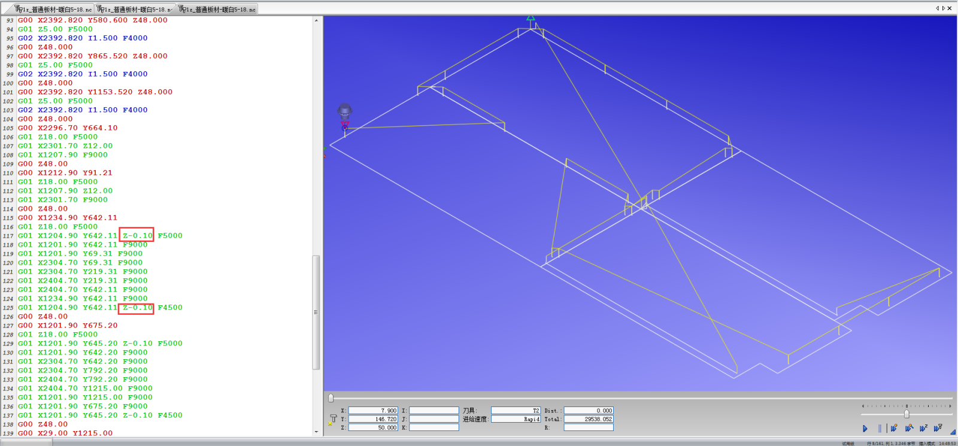Screen dimensions: 958x446
Task: Click the Total distance field
Action: click(x=589, y=419)
